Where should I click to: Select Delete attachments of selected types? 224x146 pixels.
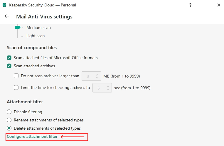coord(9,128)
